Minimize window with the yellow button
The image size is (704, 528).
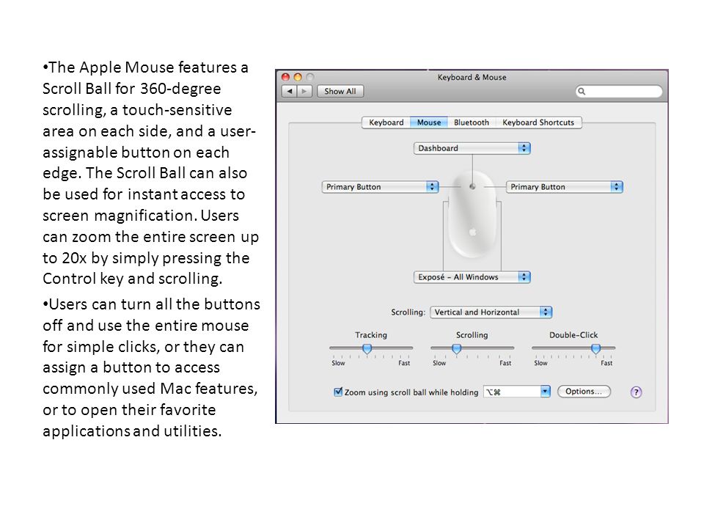pyautogui.click(x=298, y=77)
